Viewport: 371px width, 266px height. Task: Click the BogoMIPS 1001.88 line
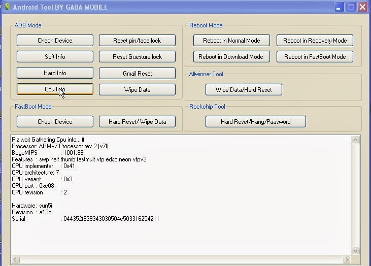[48, 153]
